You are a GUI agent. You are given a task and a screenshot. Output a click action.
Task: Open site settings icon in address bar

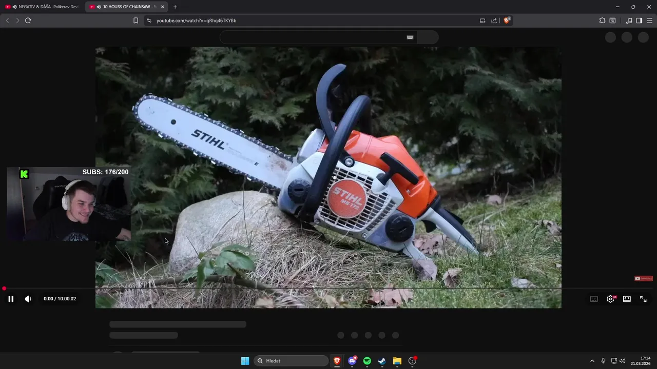[149, 20]
